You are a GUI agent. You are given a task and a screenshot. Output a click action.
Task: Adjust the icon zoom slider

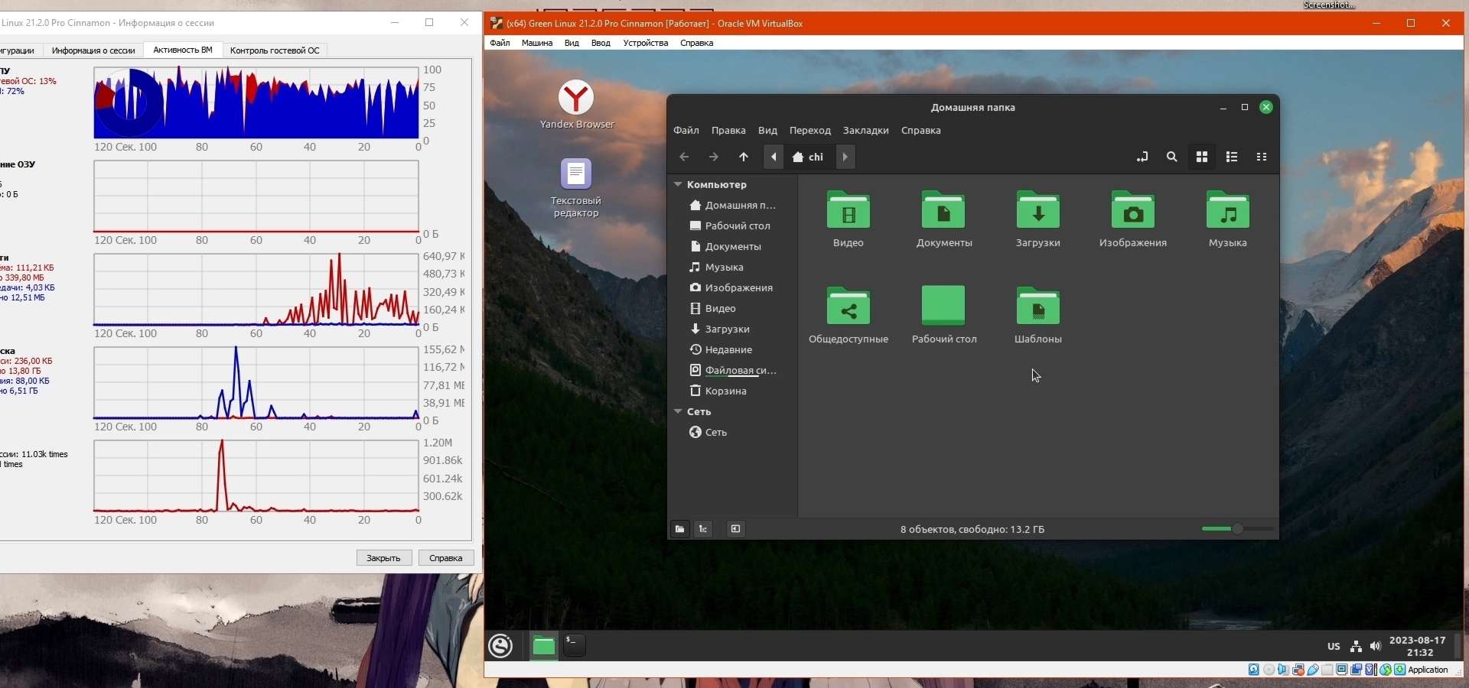click(1237, 529)
